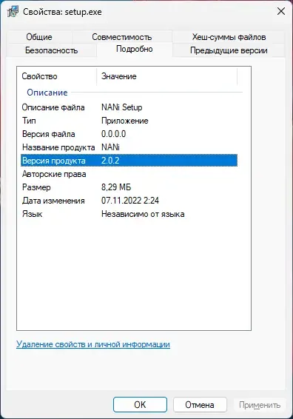
Task: Select the Описание файла row
Action: tap(129, 107)
